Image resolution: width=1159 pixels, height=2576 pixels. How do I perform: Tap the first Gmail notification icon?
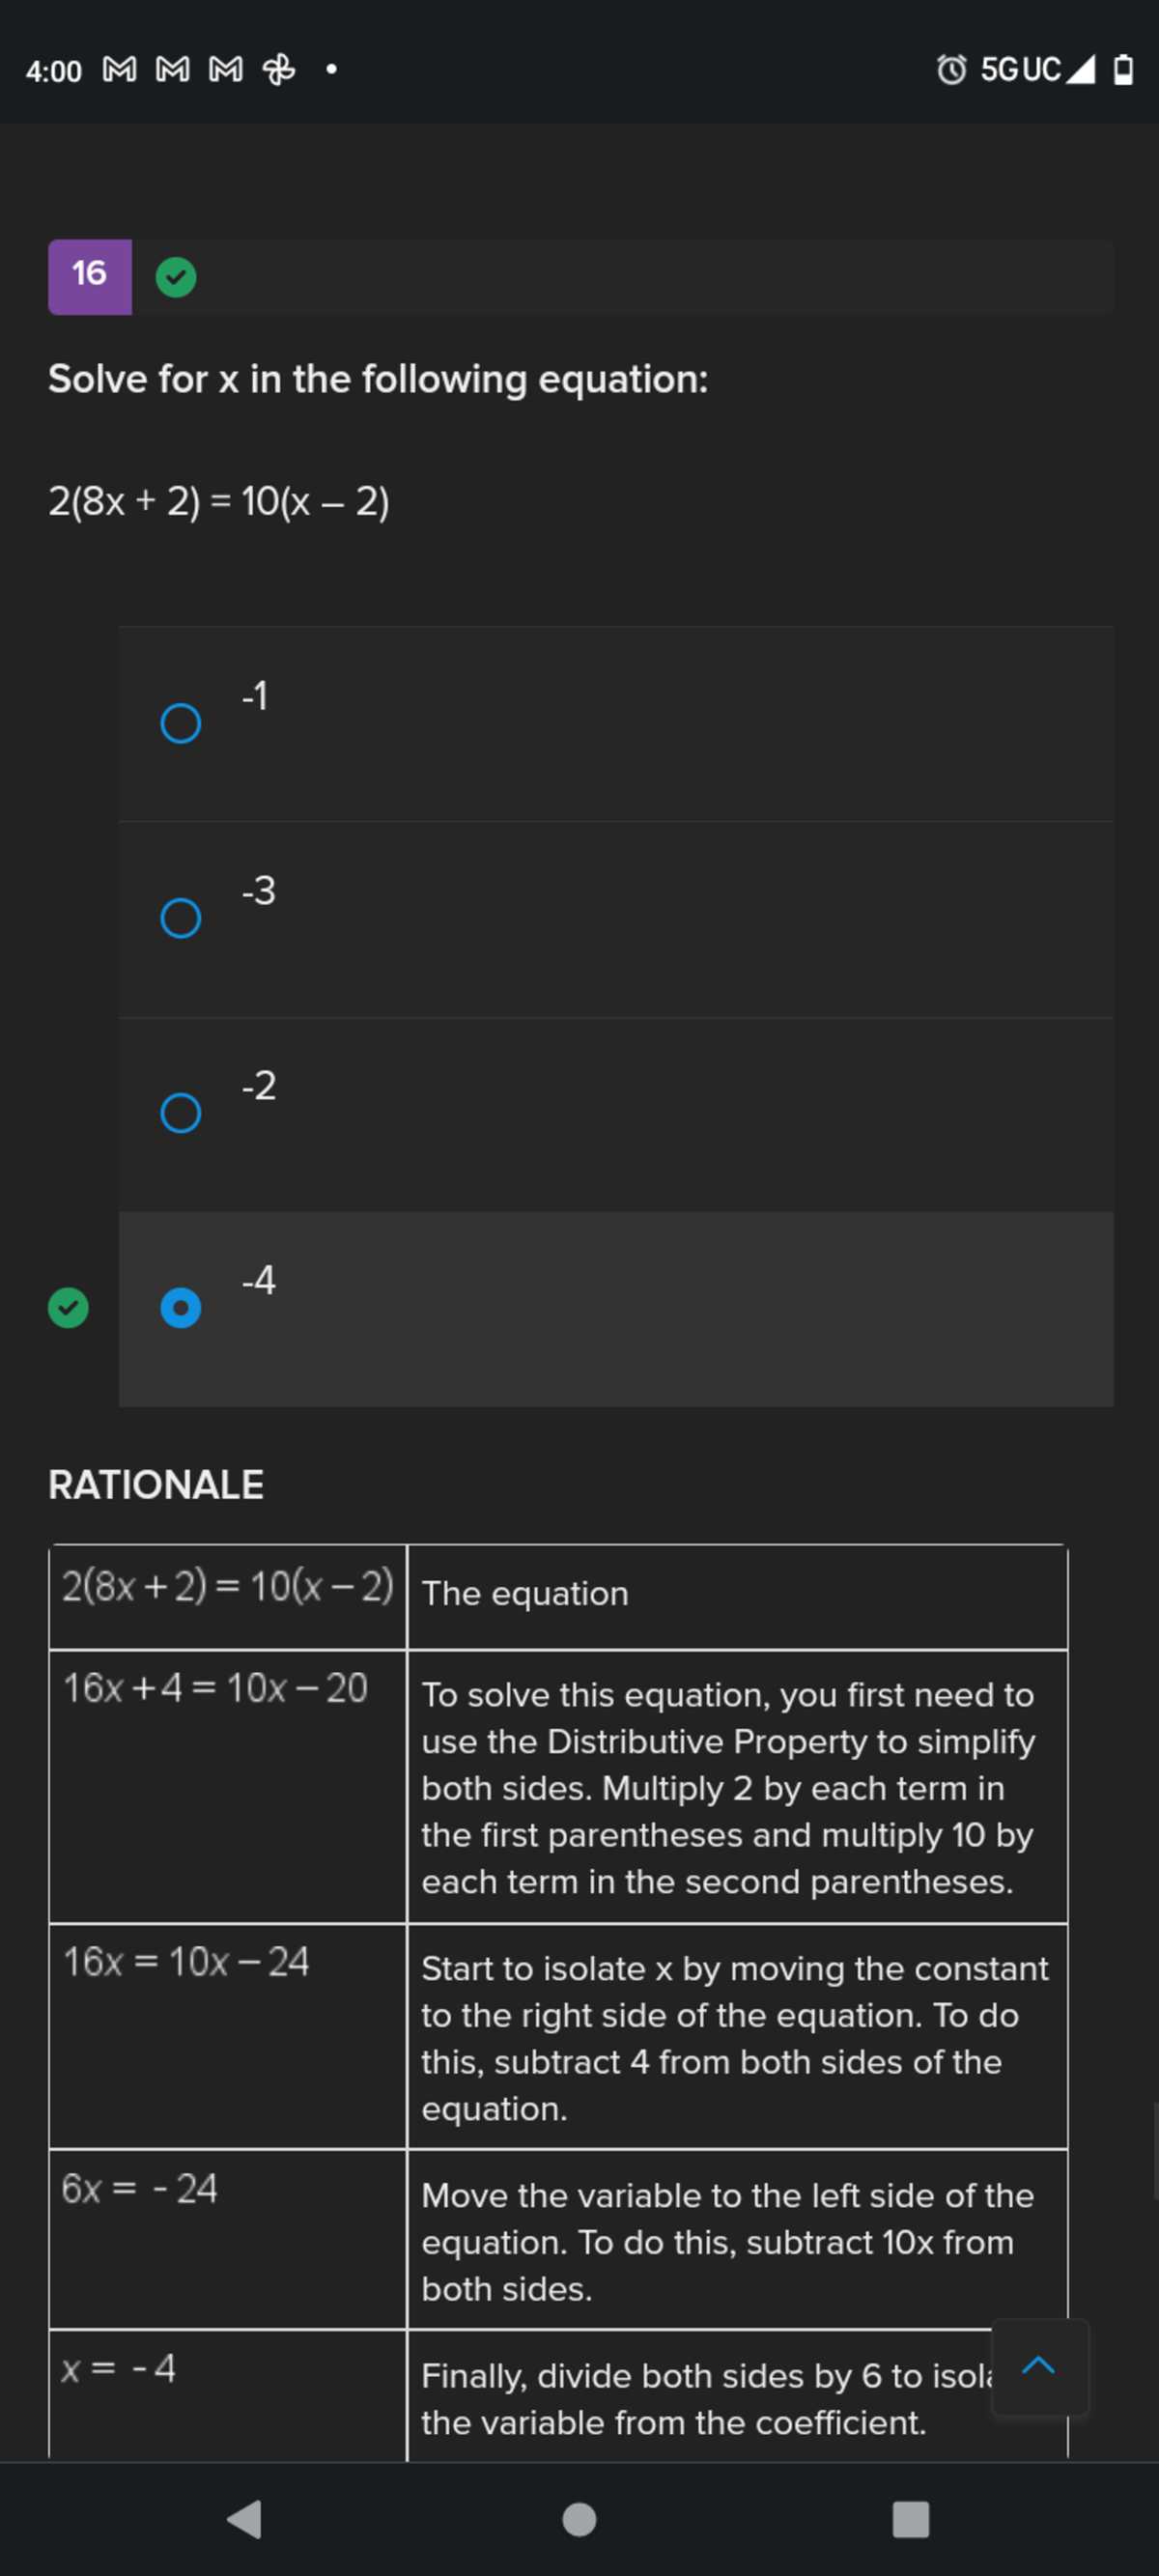[x=120, y=70]
